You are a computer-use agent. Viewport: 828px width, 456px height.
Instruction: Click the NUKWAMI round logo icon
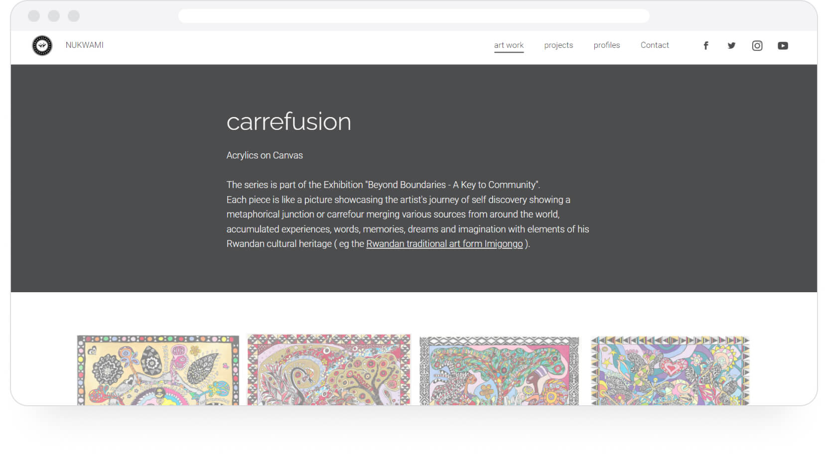pyautogui.click(x=42, y=45)
